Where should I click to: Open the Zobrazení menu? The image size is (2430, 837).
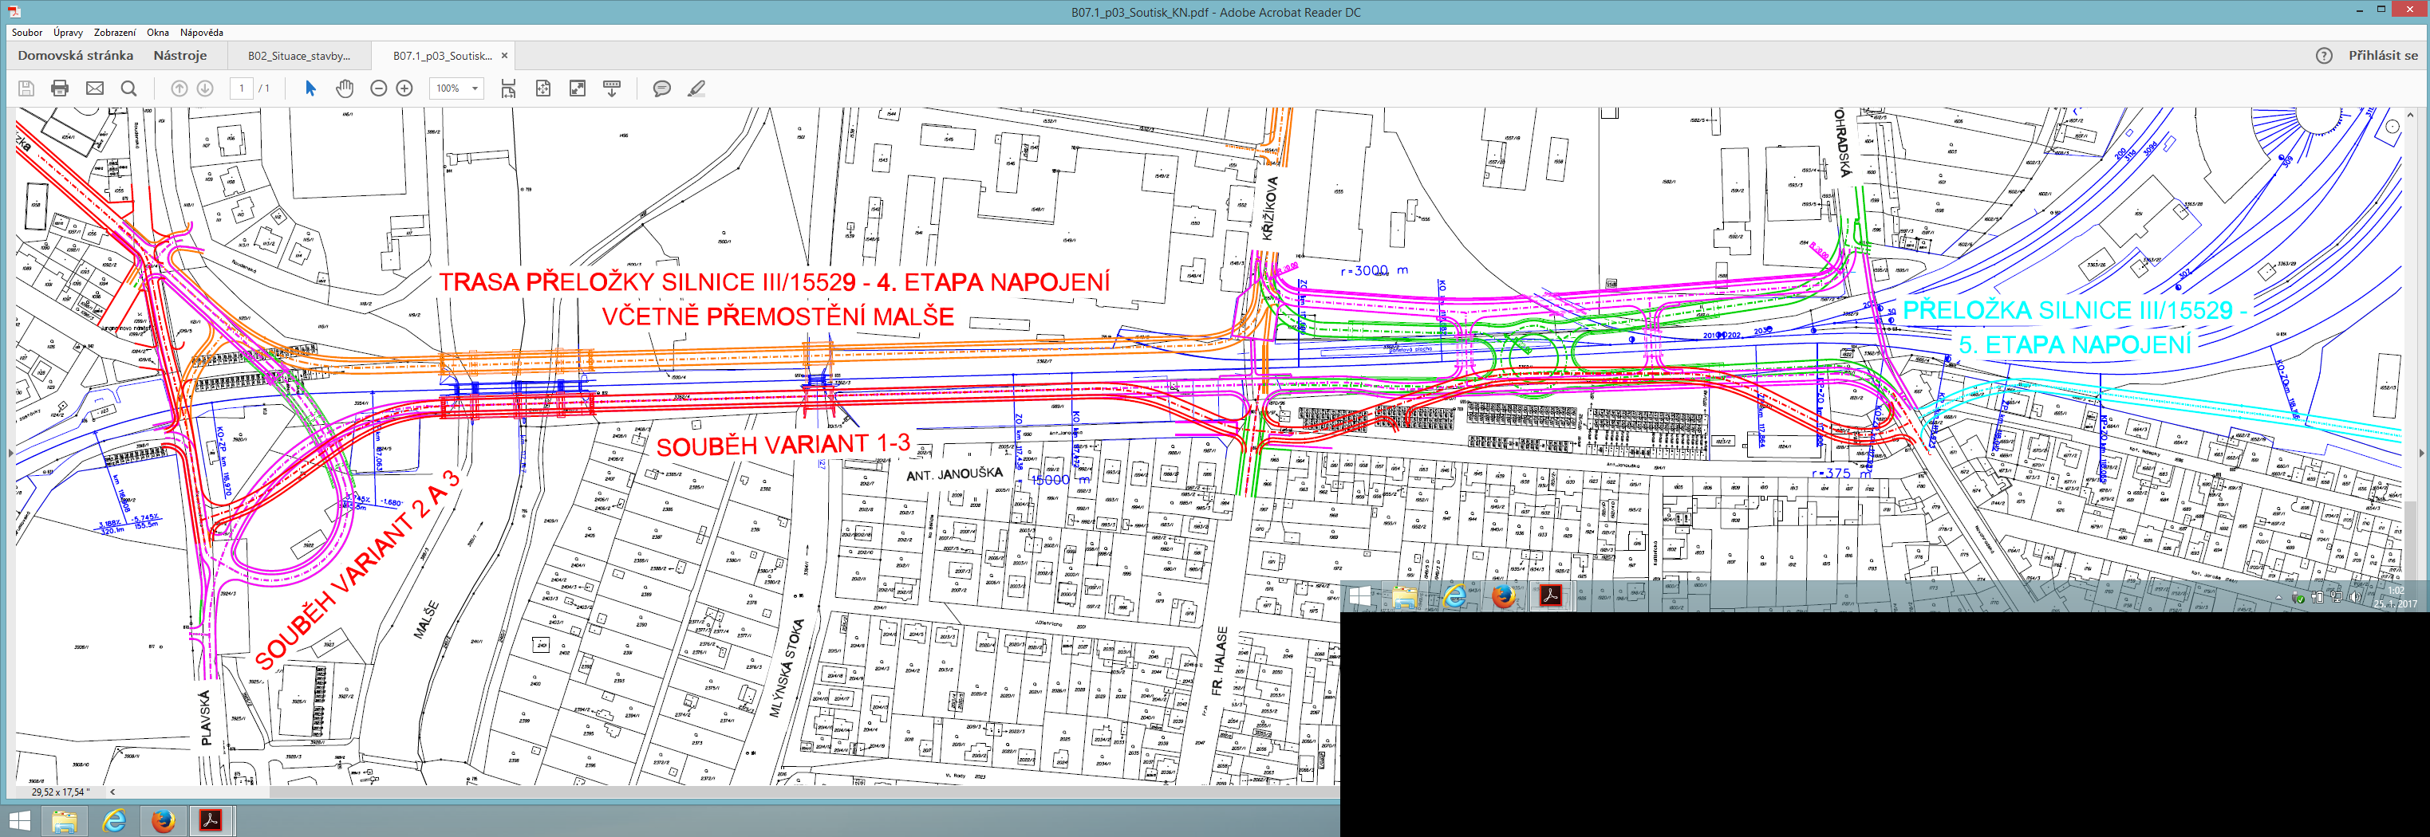click(x=114, y=32)
